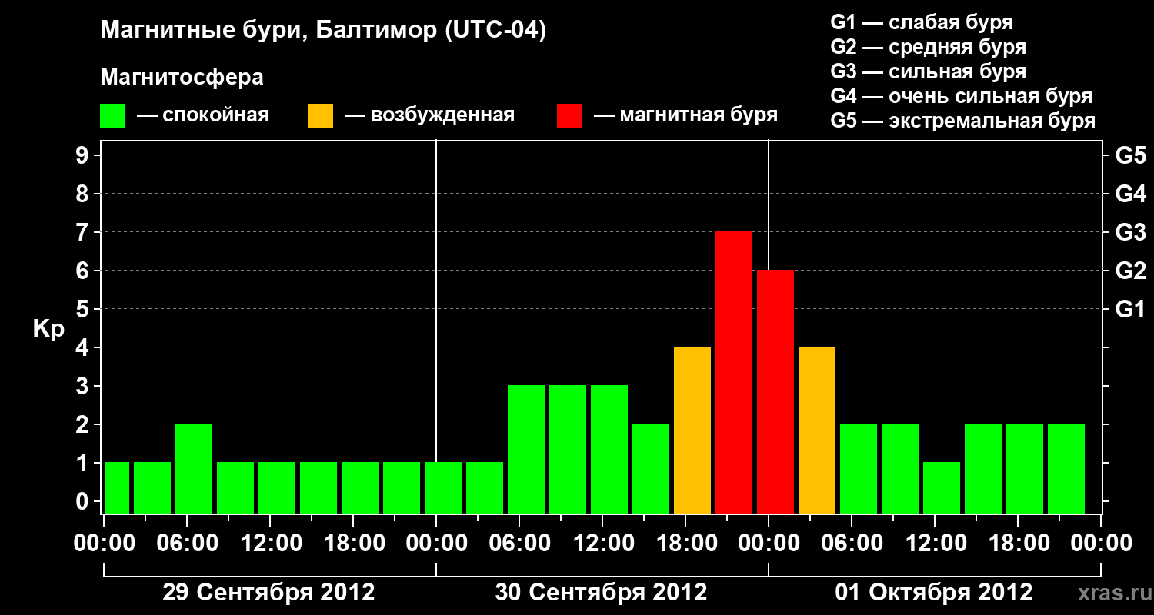Click 'G1 — слабая буря' description
This screenshot has width=1154, height=615.
coord(922,22)
